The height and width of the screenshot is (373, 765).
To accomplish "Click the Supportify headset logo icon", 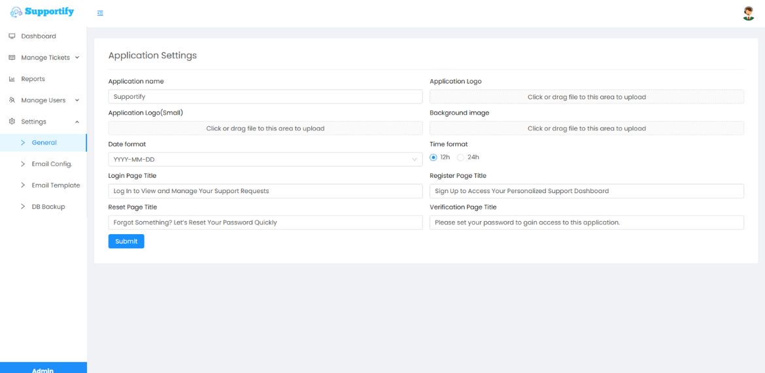I will (16, 12).
